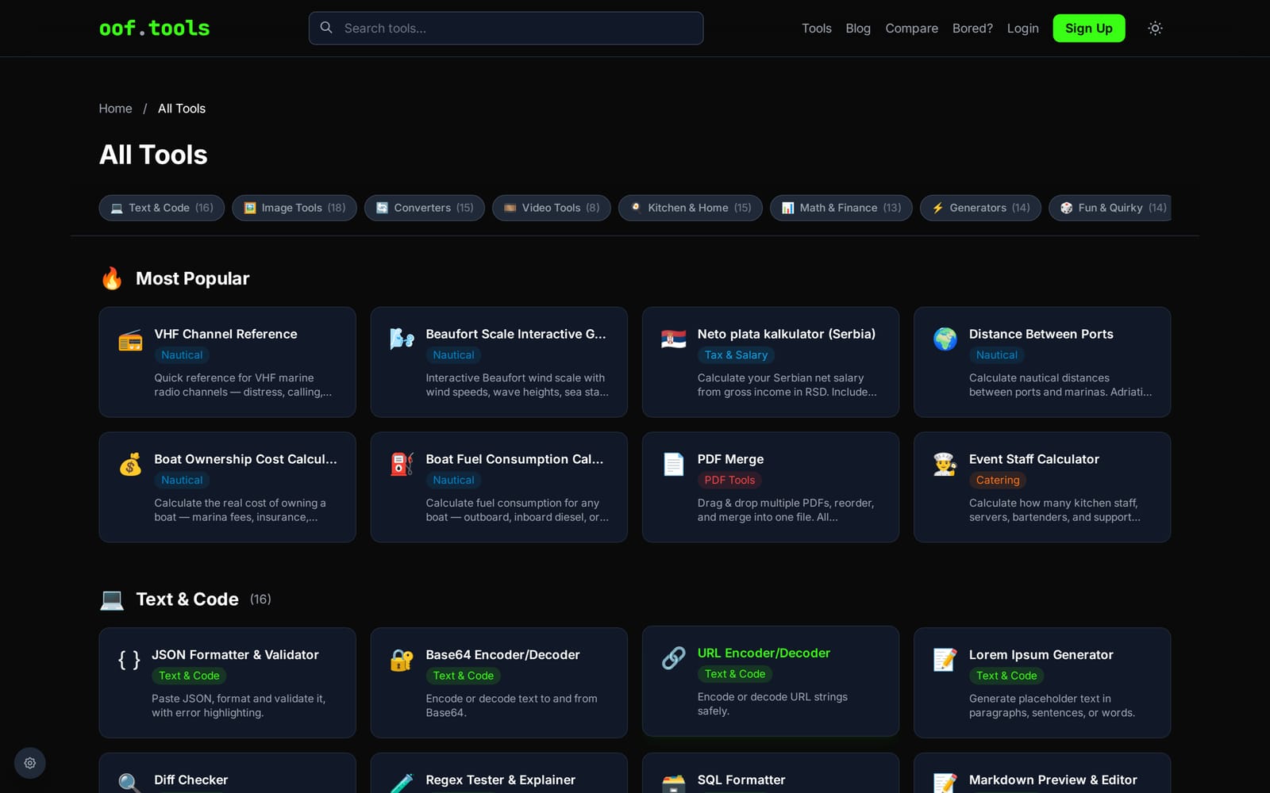Click the memo icon for Markdown Preview & Editor
The width and height of the screenshot is (1270, 793).
click(x=945, y=783)
